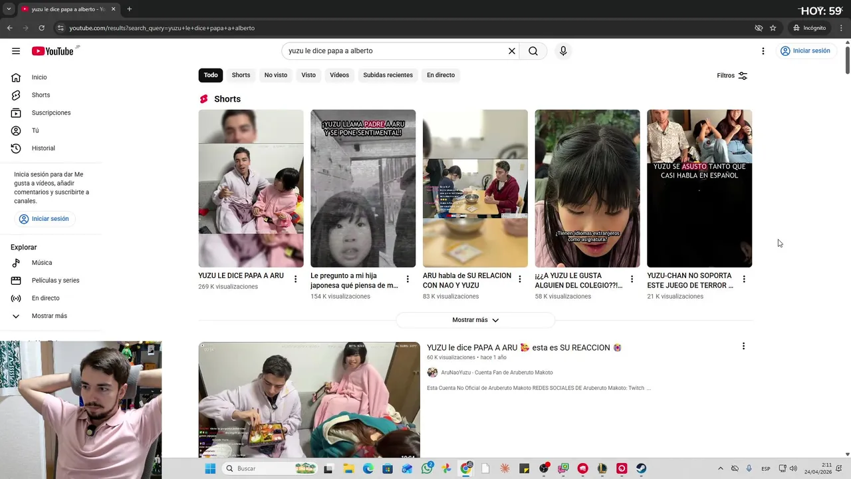The width and height of the screenshot is (851, 479).
Task: Open options for YUZU le dice PAPA video result
Action: (x=743, y=347)
